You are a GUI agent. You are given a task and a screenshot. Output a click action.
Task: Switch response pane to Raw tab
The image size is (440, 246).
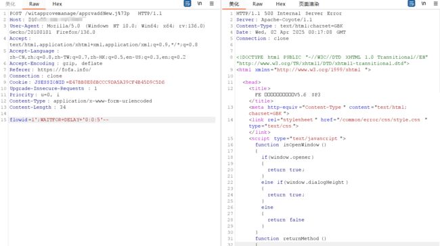257,4
